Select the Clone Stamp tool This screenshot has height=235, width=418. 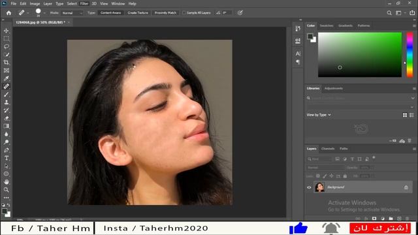click(7, 102)
